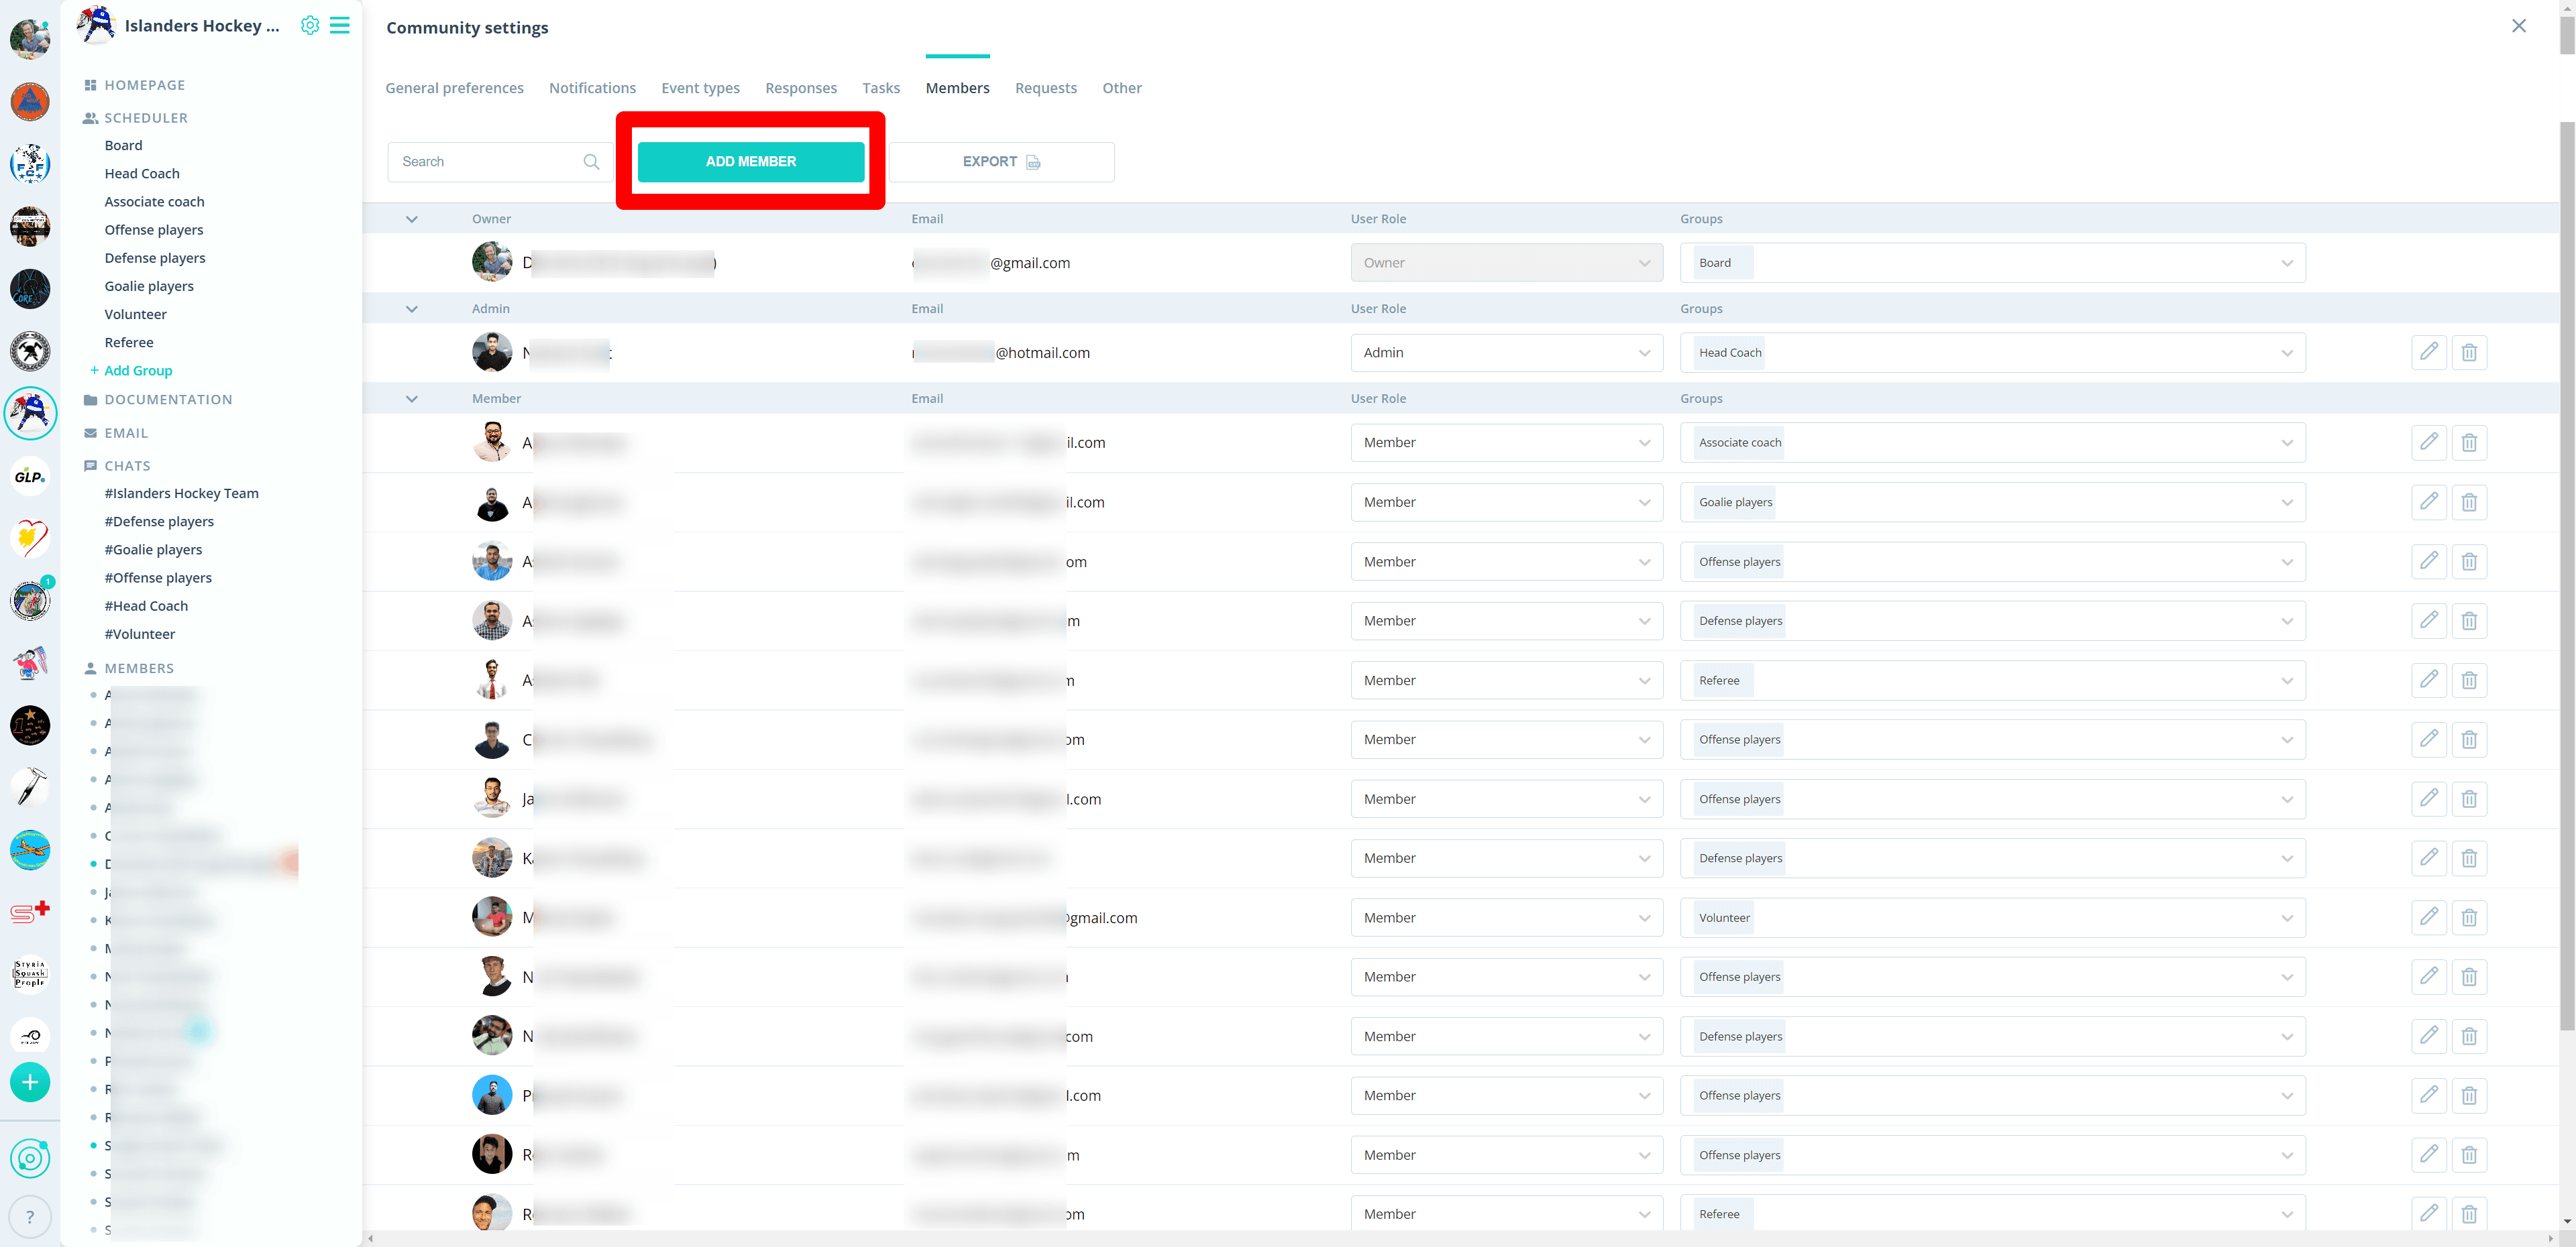Viewport: 2576px width, 1247px height.
Task: Open community settings gear icon
Action: (310, 26)
